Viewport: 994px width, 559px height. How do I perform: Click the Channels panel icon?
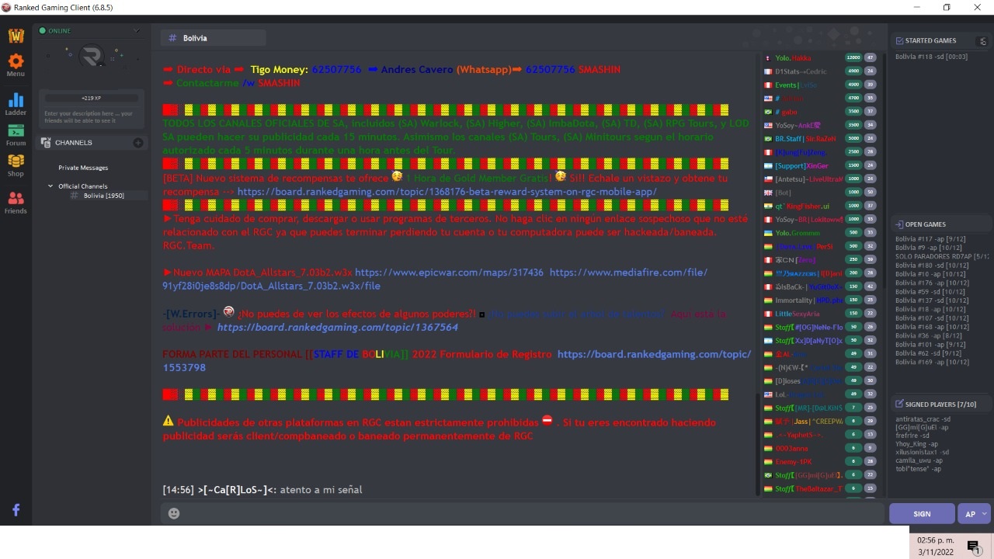click(46, 143)
